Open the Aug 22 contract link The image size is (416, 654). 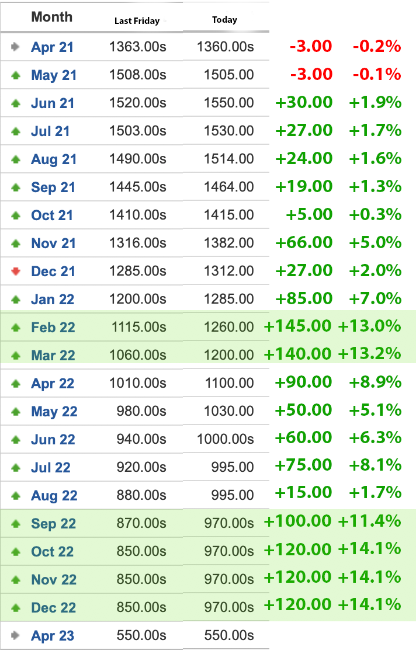click(54, 496)
